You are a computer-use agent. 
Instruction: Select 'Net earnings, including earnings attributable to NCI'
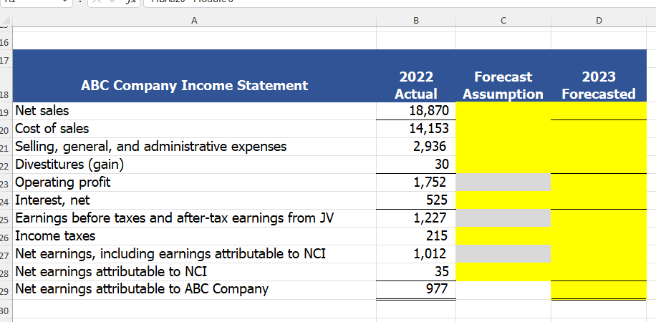[194, 254]
